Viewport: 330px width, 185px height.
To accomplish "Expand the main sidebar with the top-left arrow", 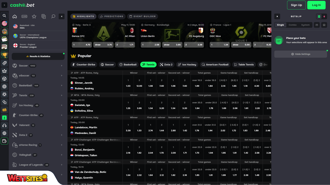I will (4, 5).
